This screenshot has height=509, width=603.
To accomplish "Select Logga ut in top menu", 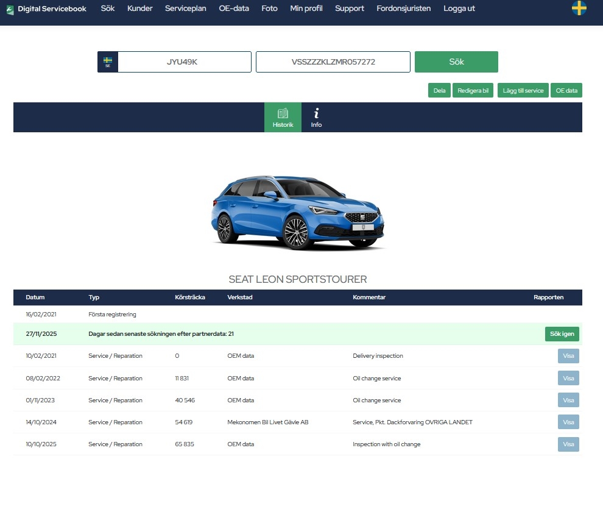I will click(x=459, y=9).
